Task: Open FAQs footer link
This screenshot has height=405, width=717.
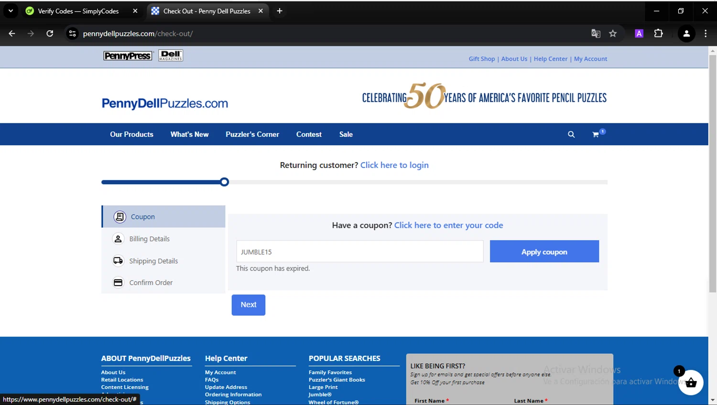Action: [x=212, y=380]
